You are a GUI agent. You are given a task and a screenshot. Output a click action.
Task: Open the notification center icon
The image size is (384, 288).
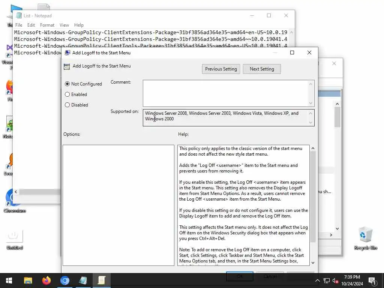(x=372, y=280)
